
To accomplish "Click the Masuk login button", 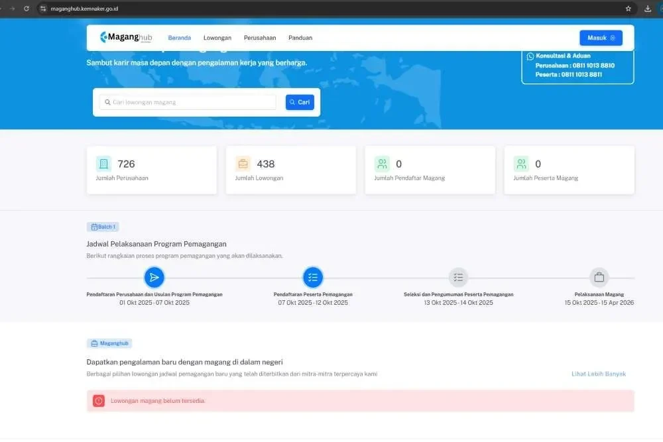I will [x=600, y=38].
